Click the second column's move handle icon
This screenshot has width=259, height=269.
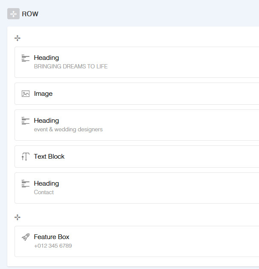17,217
